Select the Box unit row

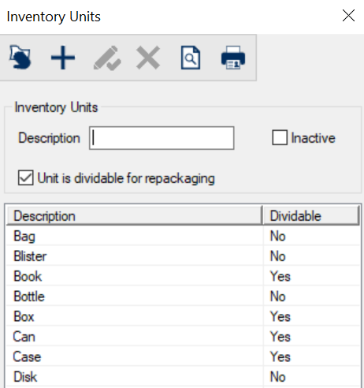tap(183, 316)
